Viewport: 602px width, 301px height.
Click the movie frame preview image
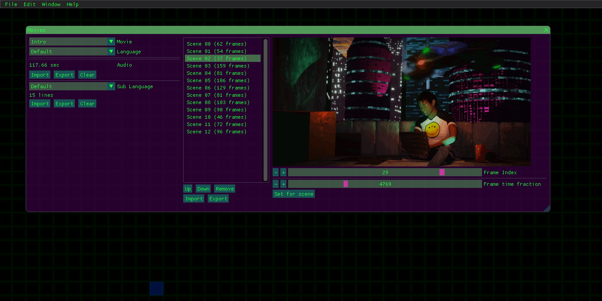click(402, 102)
